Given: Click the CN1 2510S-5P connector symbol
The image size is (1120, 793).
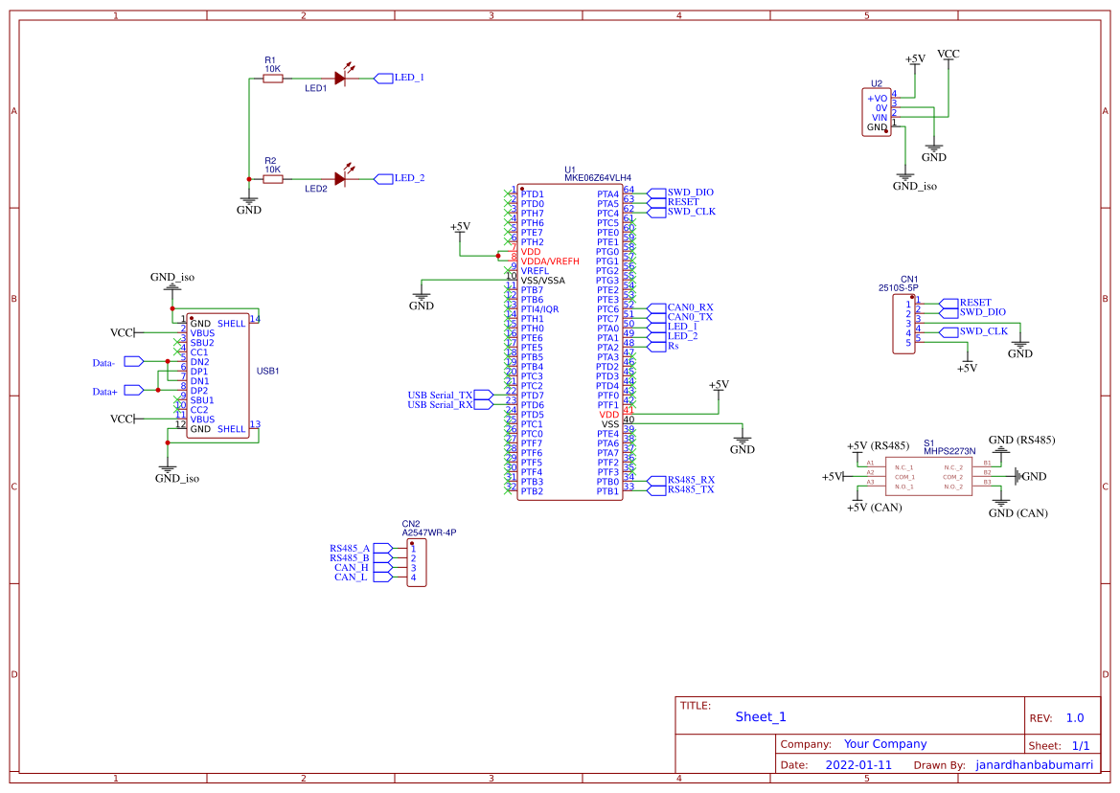Looking at the screenshot, I should 902,323.
